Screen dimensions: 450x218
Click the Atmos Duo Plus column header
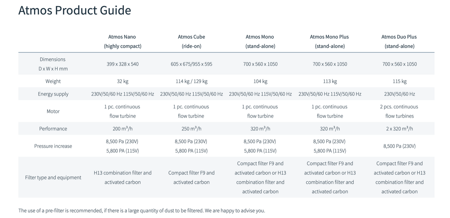pos(399,41)
